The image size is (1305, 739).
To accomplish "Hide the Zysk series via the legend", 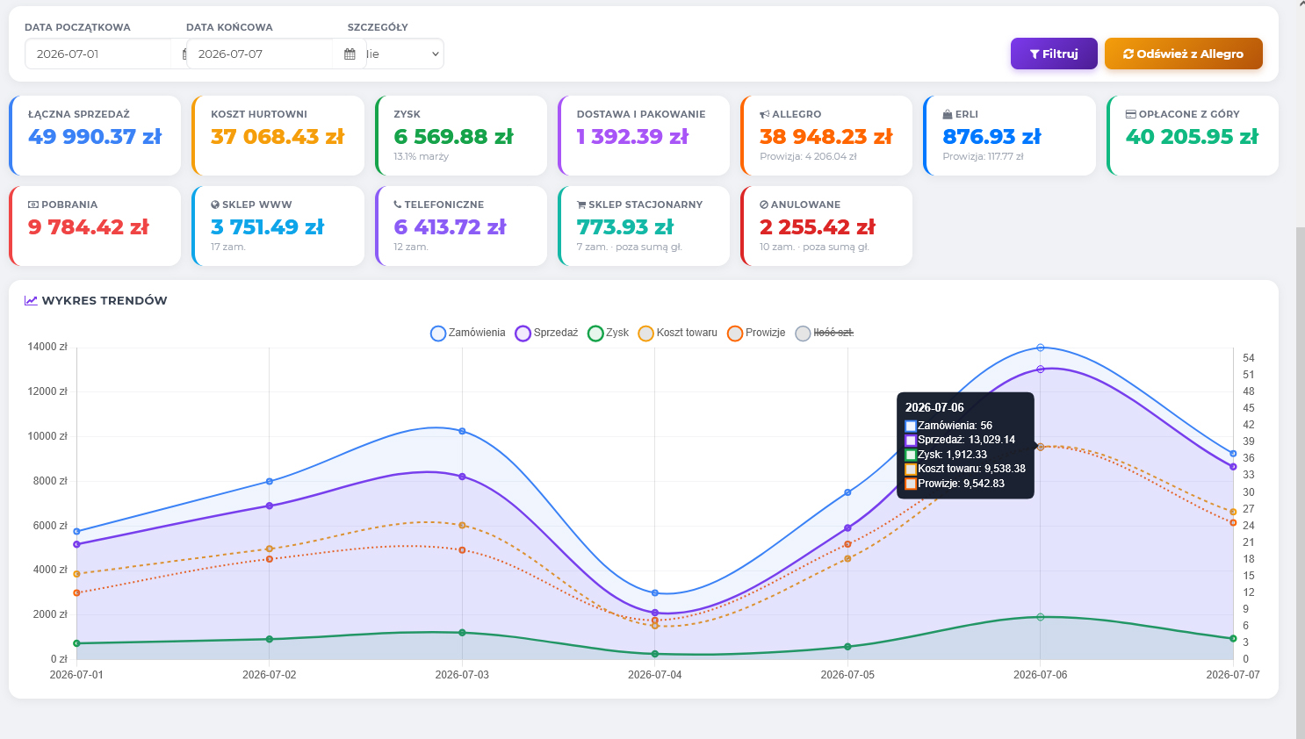I will coord(609,333).
